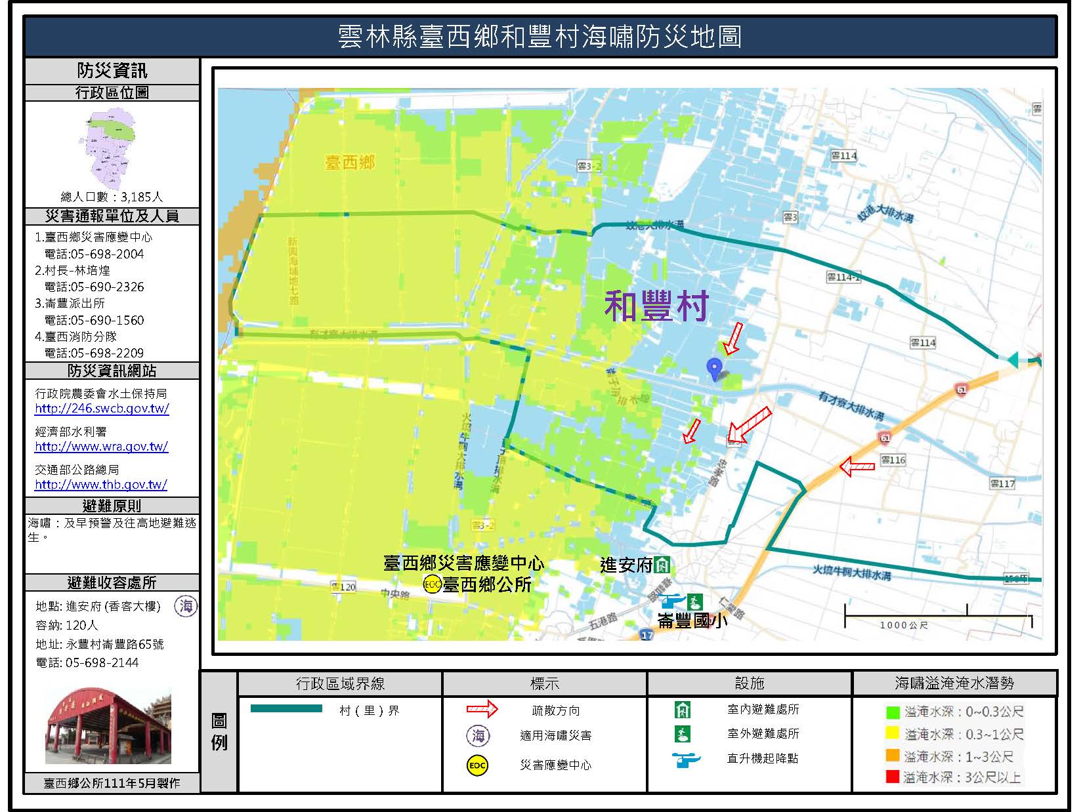This screenshot has height=812, width=1083.
Task: Click the 臺西鄉災害應變中心 map label
Action: click(464, 563)
